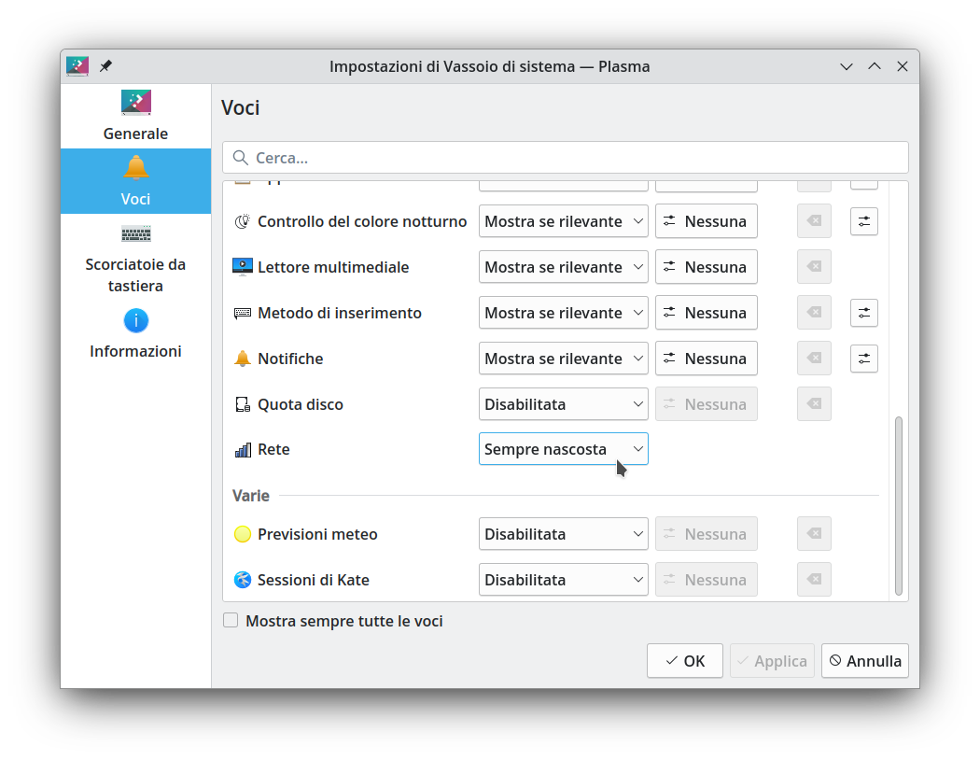Open visibility dropdown for Lettore multimediale
Viewport: 980px width, 760px height.
pyautogui.click(x=563, y=267)
